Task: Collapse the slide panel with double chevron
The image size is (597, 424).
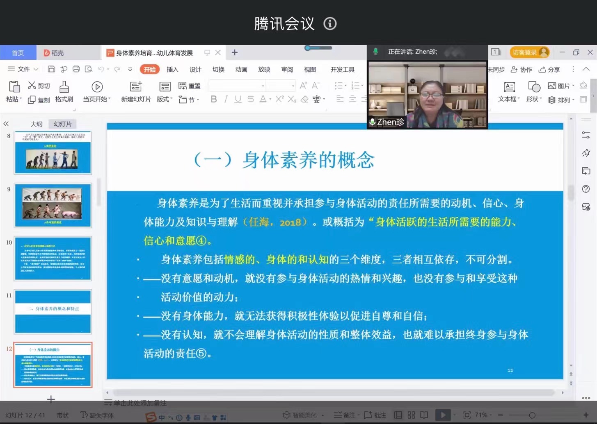Action: pyautogui.click(x=6, y=124)
